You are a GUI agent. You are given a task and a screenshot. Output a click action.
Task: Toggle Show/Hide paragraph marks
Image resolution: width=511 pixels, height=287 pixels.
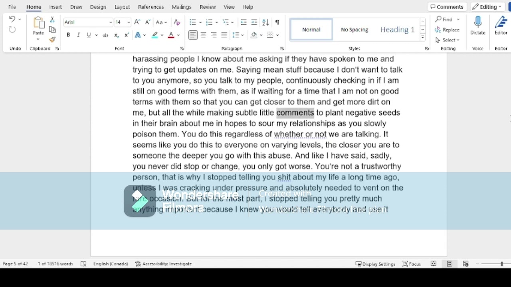(277, 22)
